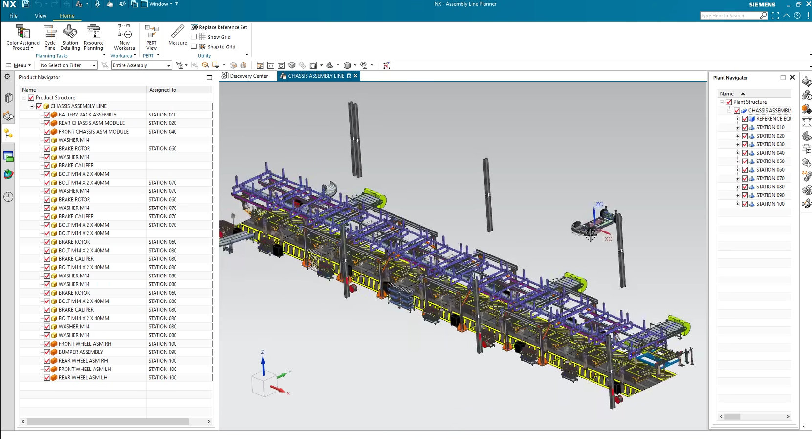This screenshot has width=812, height=439.
Task: Select REFERENCE EQU item in Plant Navigator
Action: (773, 119)
